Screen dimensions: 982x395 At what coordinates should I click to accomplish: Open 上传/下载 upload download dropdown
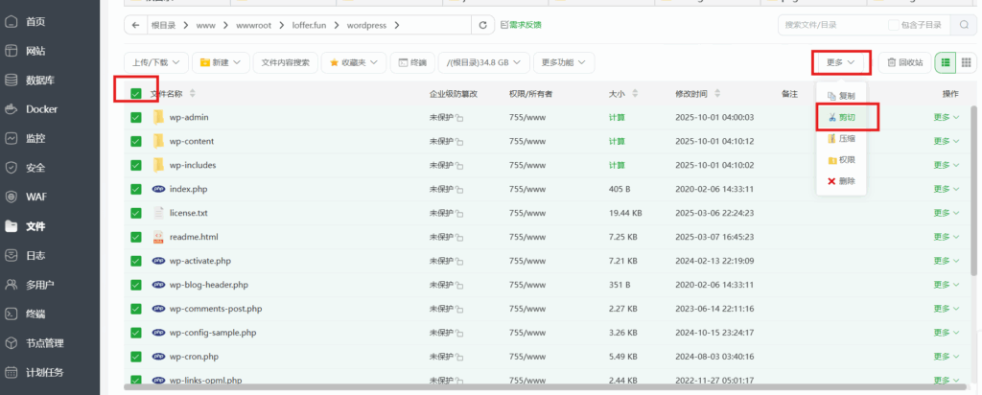pos(156,62)
